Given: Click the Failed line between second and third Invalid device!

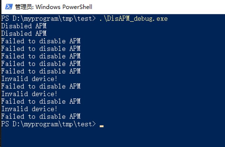Looking at the screenshot, I should coord(41,101).
